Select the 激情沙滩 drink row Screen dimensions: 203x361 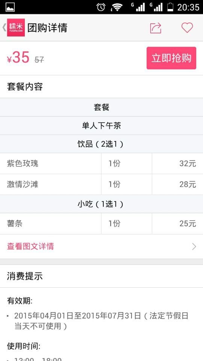101,184
